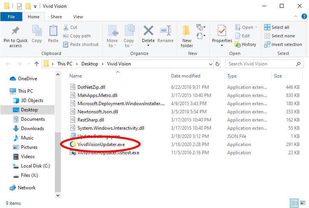
Task: Sort by the Name column header
Action: (x=118, y=76)
